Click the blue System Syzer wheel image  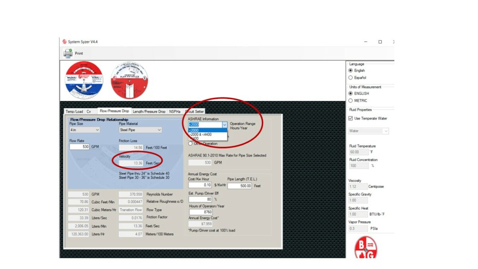pyautogui.click(x=84, y=80)
